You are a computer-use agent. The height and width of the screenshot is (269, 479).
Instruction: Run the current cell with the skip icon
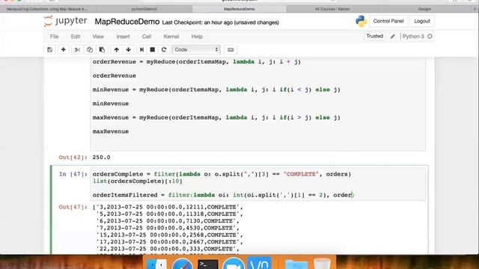click(x=141, y=50)
